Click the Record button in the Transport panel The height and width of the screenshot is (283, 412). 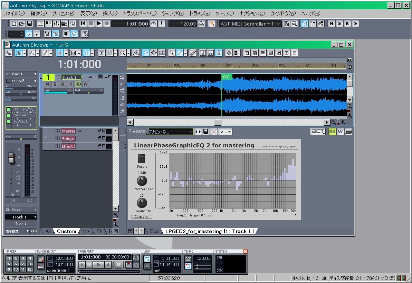click(x=118, y=265)
